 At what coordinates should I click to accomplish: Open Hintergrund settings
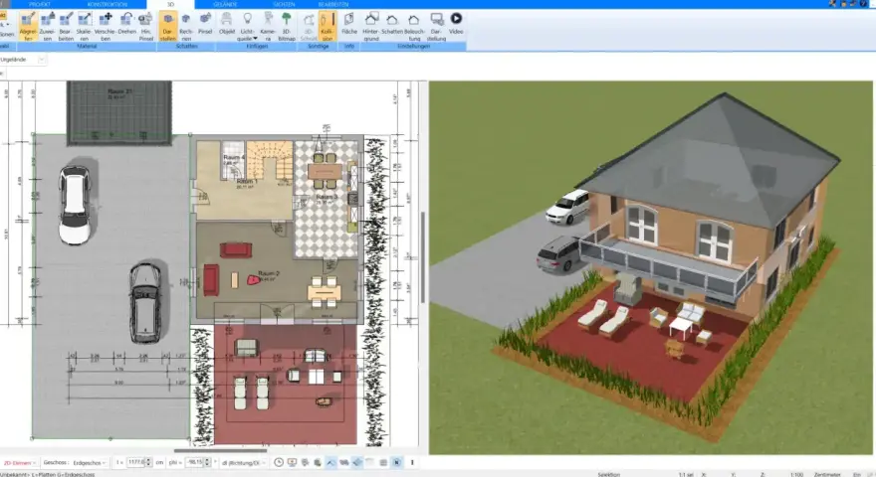371,26
